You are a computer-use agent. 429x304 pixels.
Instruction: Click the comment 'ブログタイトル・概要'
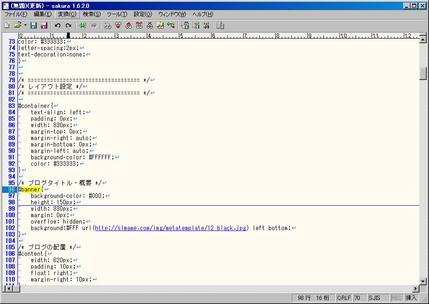(x=60, y=183)
